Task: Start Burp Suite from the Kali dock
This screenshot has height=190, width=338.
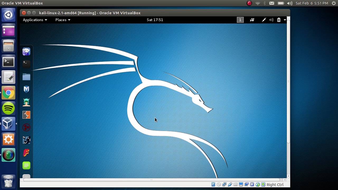Action: 26,115
